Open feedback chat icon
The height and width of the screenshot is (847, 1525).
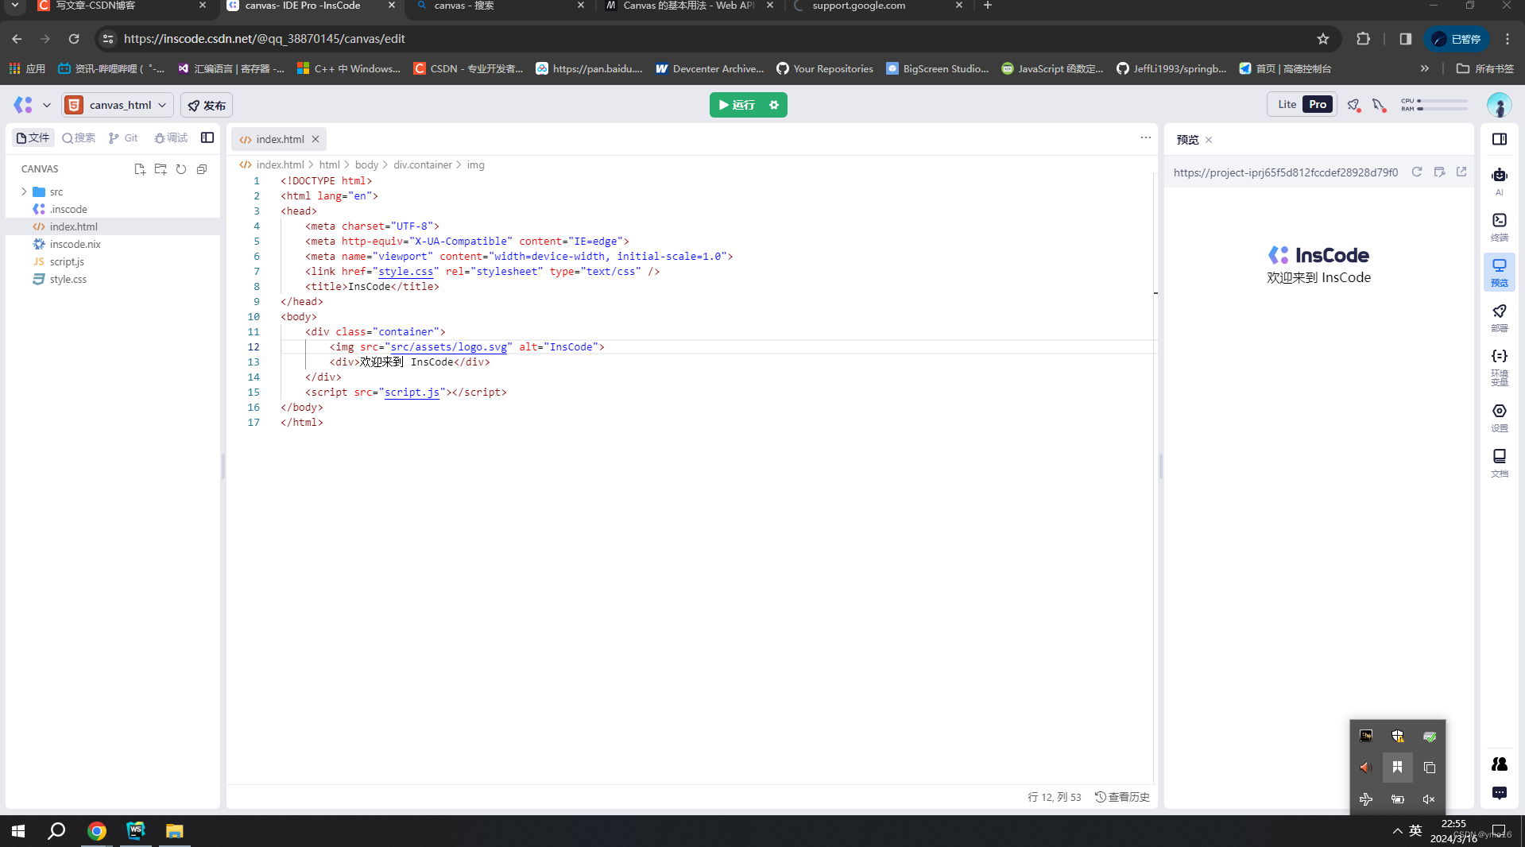(1500, 793)
